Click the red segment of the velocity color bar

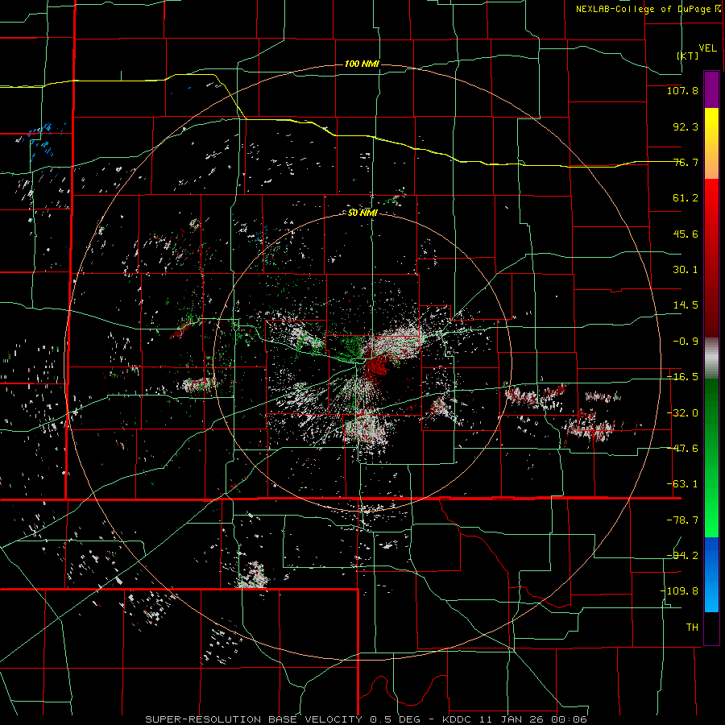[711, 258]
